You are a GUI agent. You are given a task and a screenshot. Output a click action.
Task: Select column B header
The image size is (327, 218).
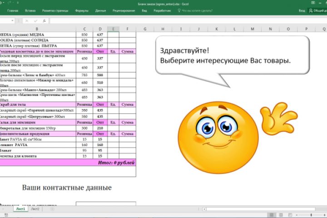(37, 29)
